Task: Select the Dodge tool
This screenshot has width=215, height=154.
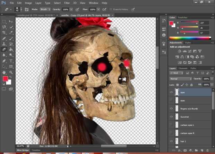Action: point(11,55)
